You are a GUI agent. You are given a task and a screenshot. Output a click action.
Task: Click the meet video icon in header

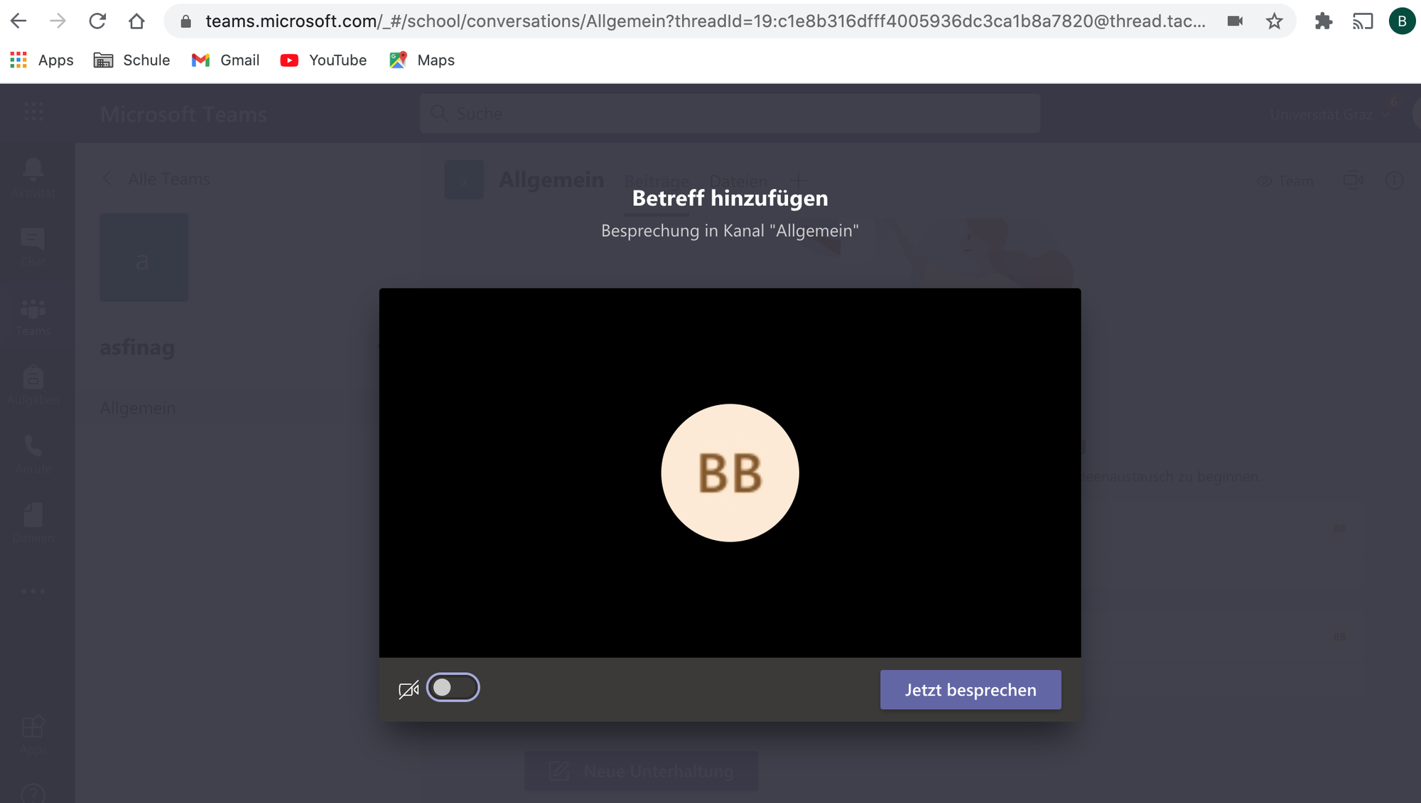point(1353,180)
